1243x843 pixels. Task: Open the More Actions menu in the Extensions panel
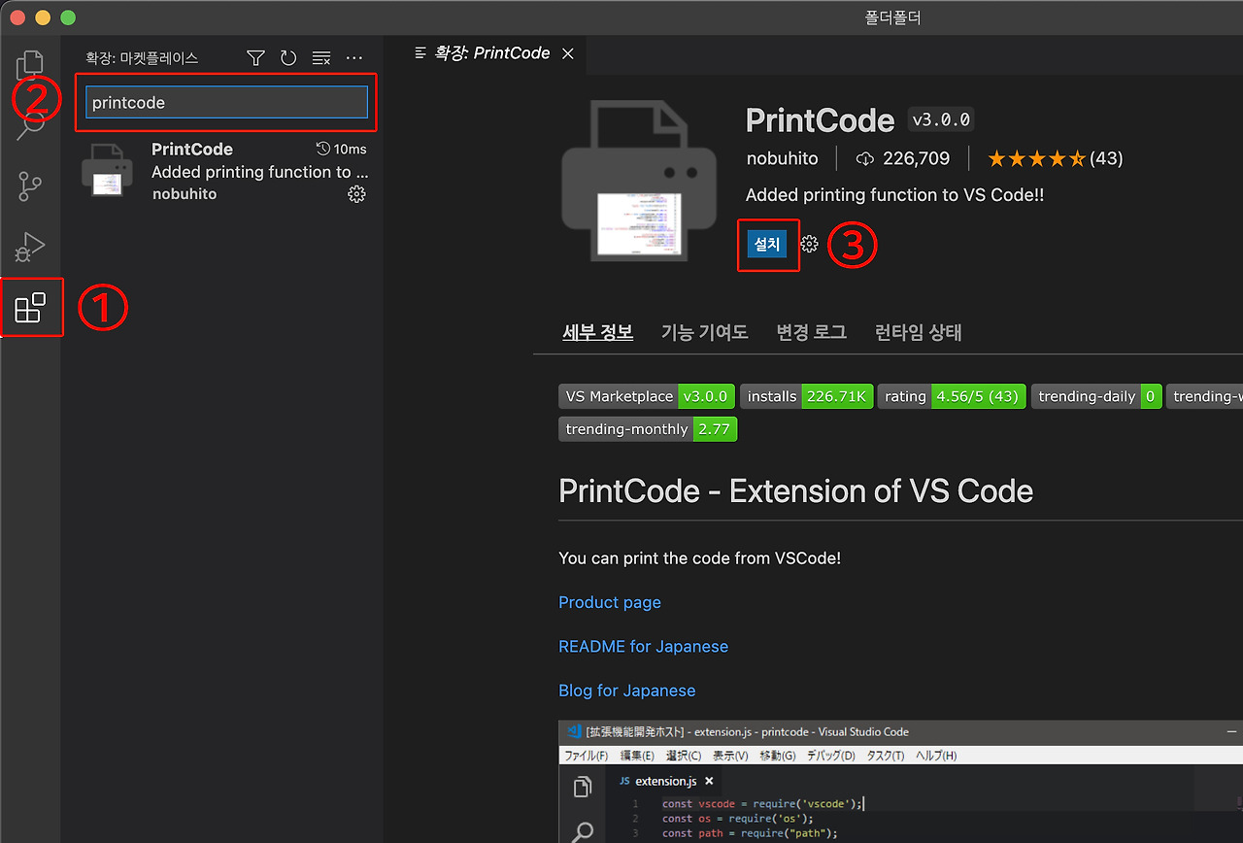(x=353, y=57)
